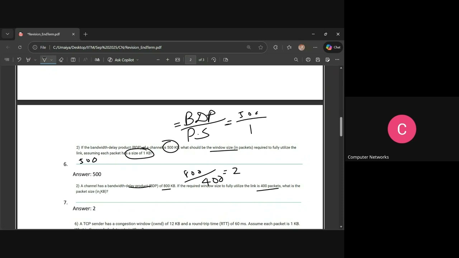459x258 pixels.
Task: Click the PDF vertical scrollbar thumb
Action: click(x=341, y=127)
